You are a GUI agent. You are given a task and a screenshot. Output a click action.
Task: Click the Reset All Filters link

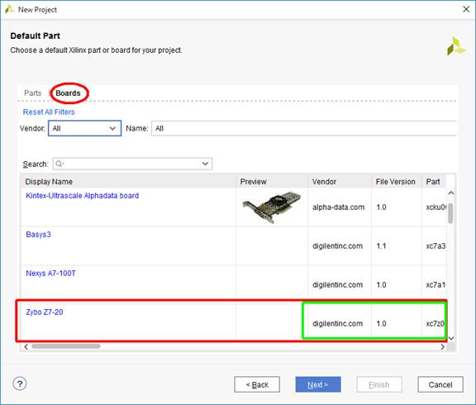point(49,112)
